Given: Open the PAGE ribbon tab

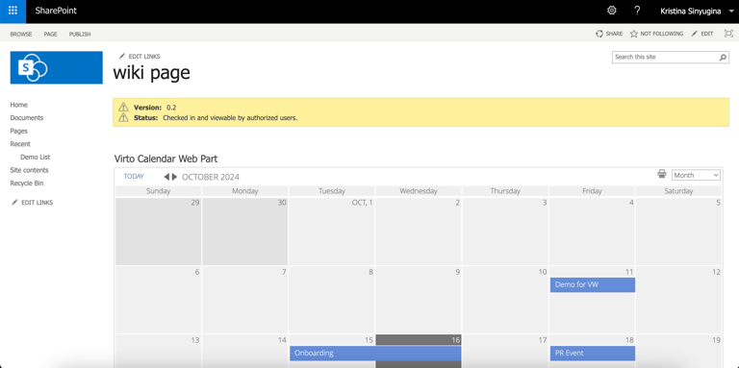Looking at the screenshot, I should click(x=50, y=34).
